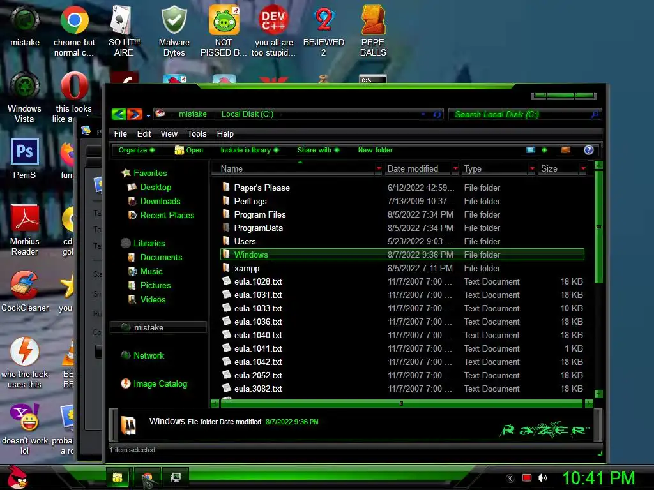Select 'mistake' computer in navigation pane

(x=158, y=327)
